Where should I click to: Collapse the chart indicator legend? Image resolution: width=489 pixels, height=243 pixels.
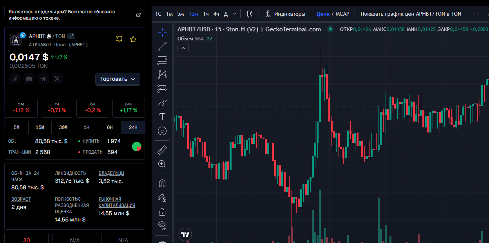click(x=183, y=48)
